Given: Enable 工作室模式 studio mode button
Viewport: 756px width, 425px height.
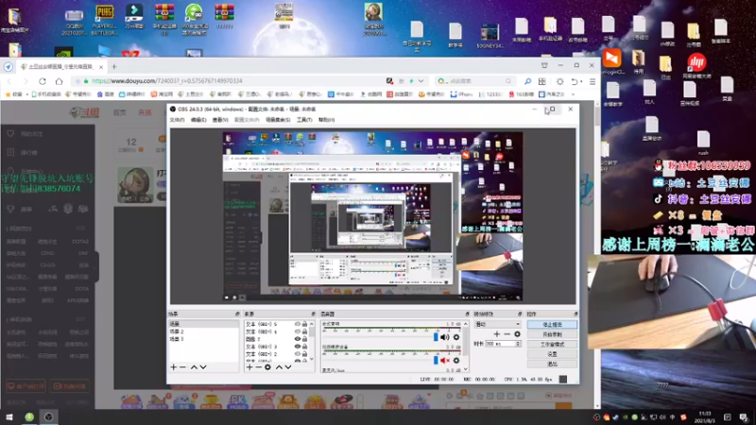Looking at the screenshot, I should 552,345.
